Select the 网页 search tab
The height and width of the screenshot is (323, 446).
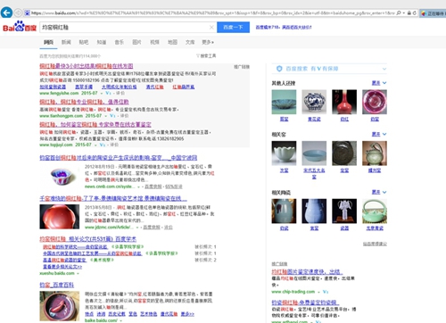[48, 42]
